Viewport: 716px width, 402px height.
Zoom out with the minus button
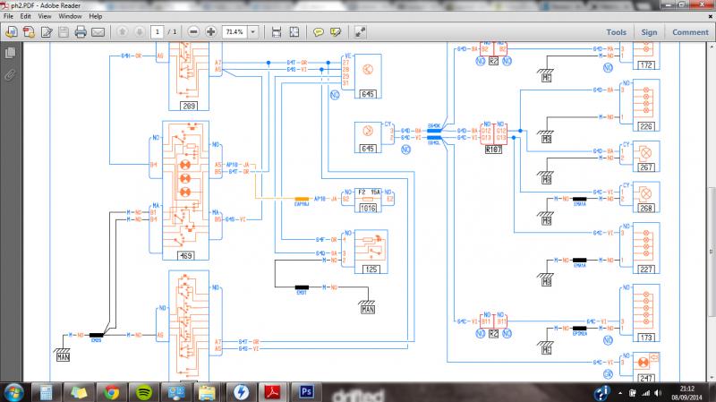coord(193,32)
